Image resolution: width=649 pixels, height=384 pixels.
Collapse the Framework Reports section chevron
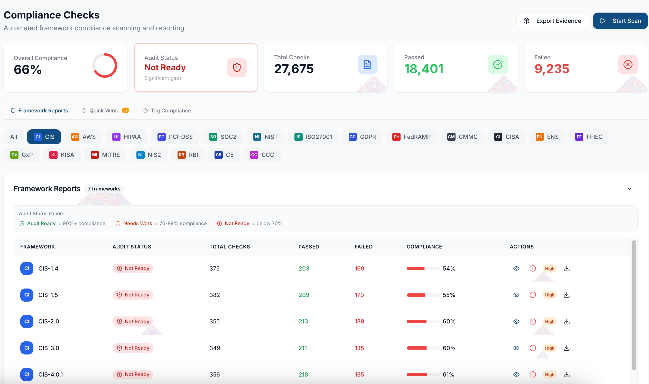click(x=629, y=189)
